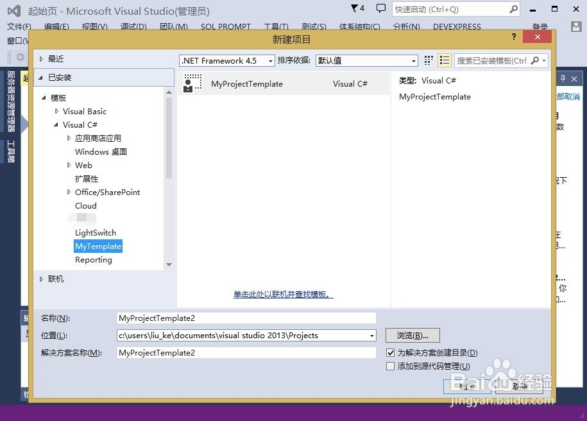This screenshot has width=587, height=421.
Task: Click the Solution name input field
Action: pos(246,352)
